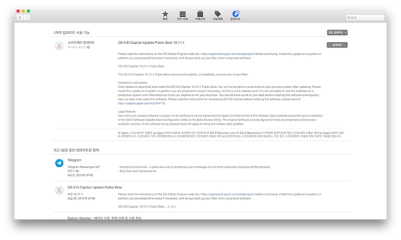Image resolution: width=401 pixels, height=240 pixels.
Task: Click the title 'OS X El Capitan Update Public Beta 10.11.1'
Action: coord(151,43)
